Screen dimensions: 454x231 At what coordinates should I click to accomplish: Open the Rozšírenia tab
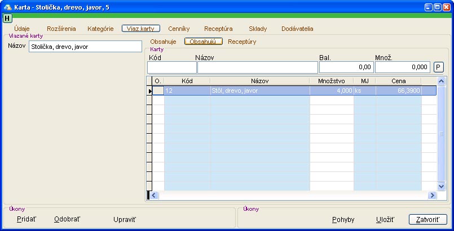pyautogui.click(x=61, y=28)
